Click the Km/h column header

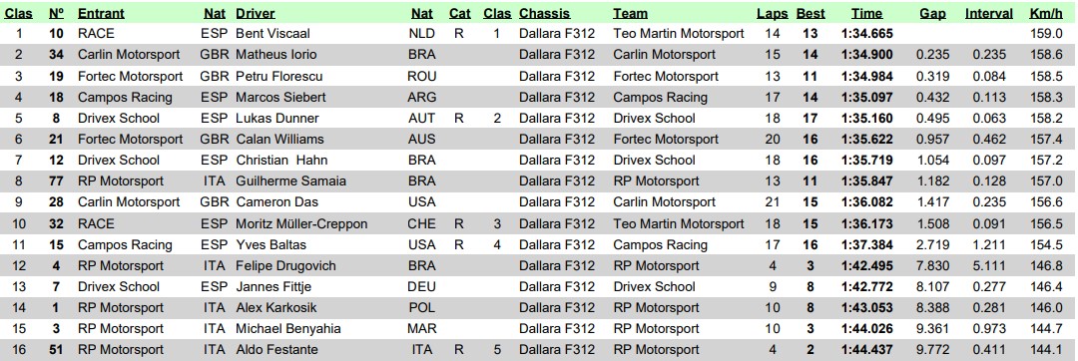coord(1046,13)
